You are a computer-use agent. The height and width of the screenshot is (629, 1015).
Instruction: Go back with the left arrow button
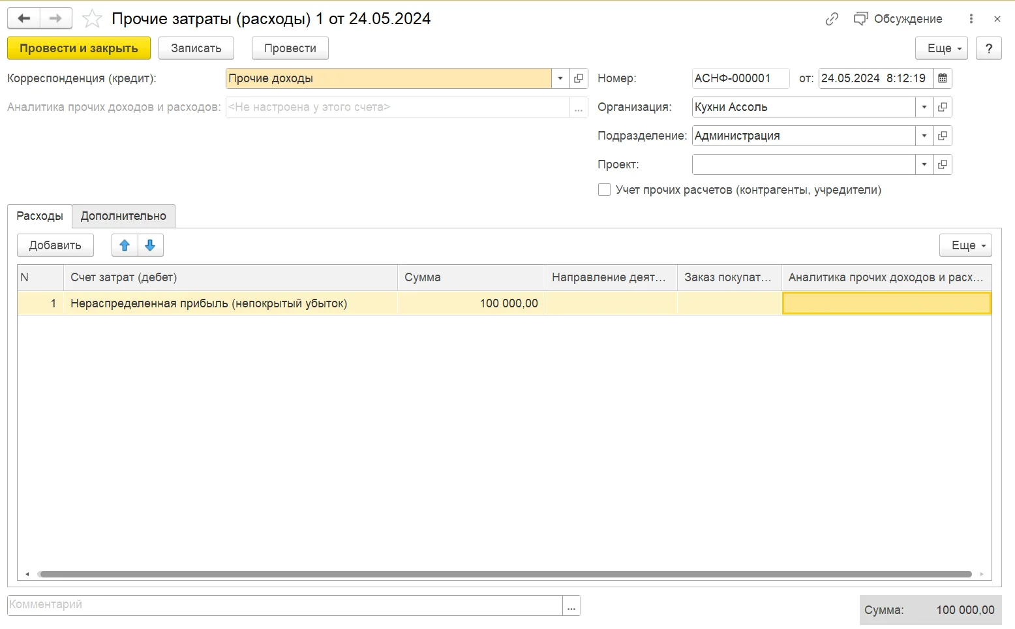24,19
